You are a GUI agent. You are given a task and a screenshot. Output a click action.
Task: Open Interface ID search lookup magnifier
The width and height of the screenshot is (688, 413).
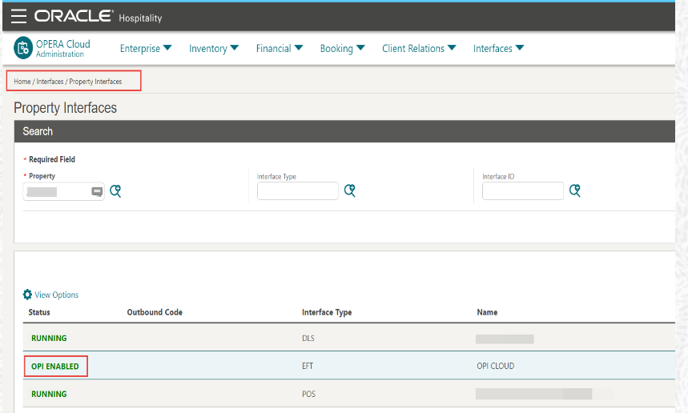click(575, 190)
